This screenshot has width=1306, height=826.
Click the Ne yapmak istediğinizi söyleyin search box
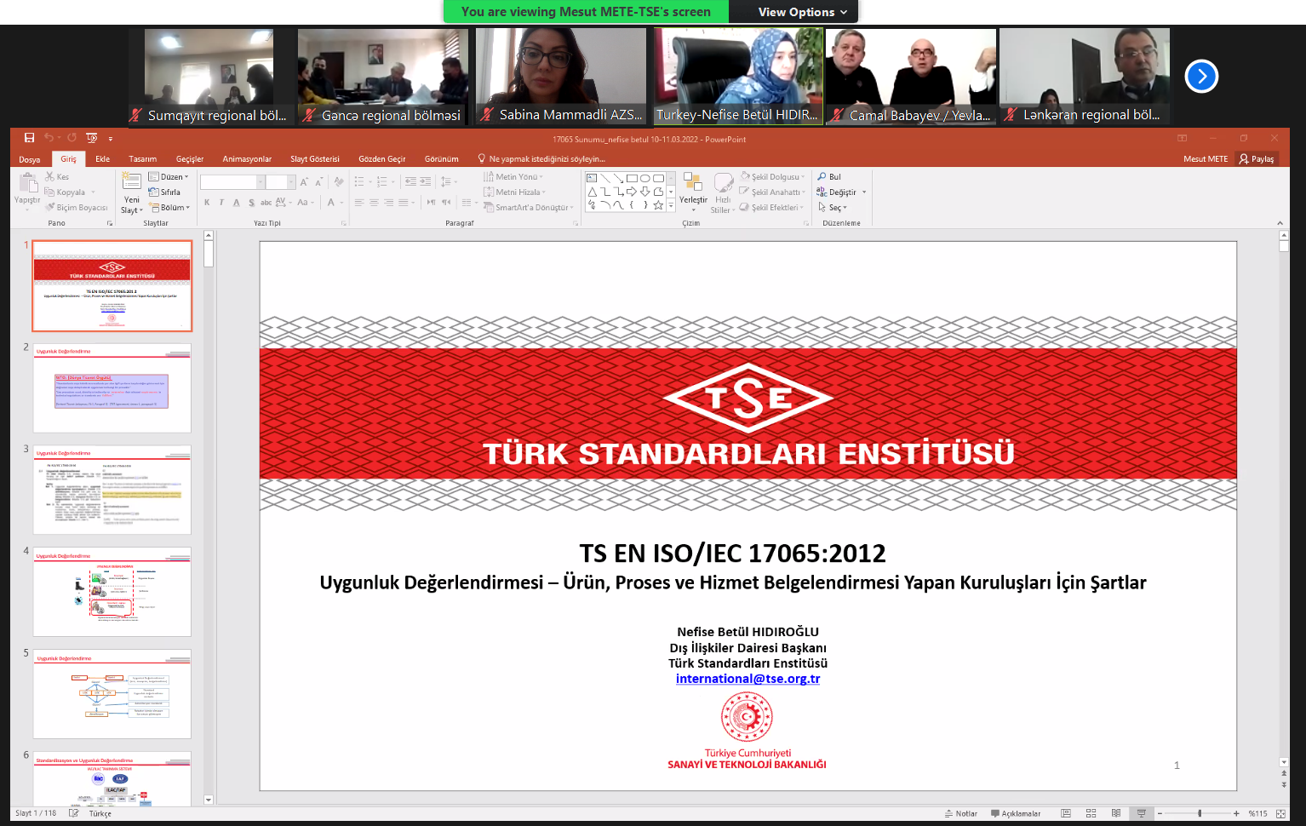pyautogui.click(x=542, y=159)
